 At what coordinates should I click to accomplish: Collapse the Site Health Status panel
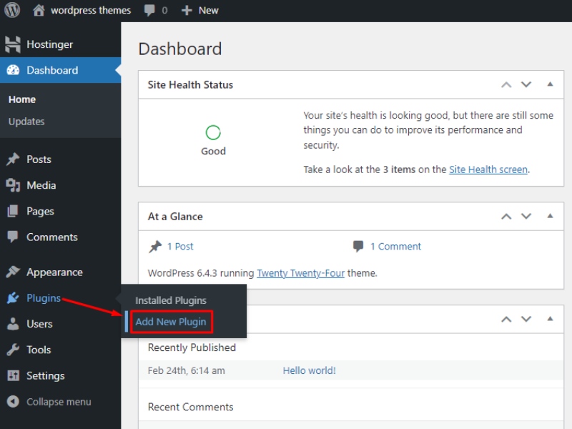point(550,84)
